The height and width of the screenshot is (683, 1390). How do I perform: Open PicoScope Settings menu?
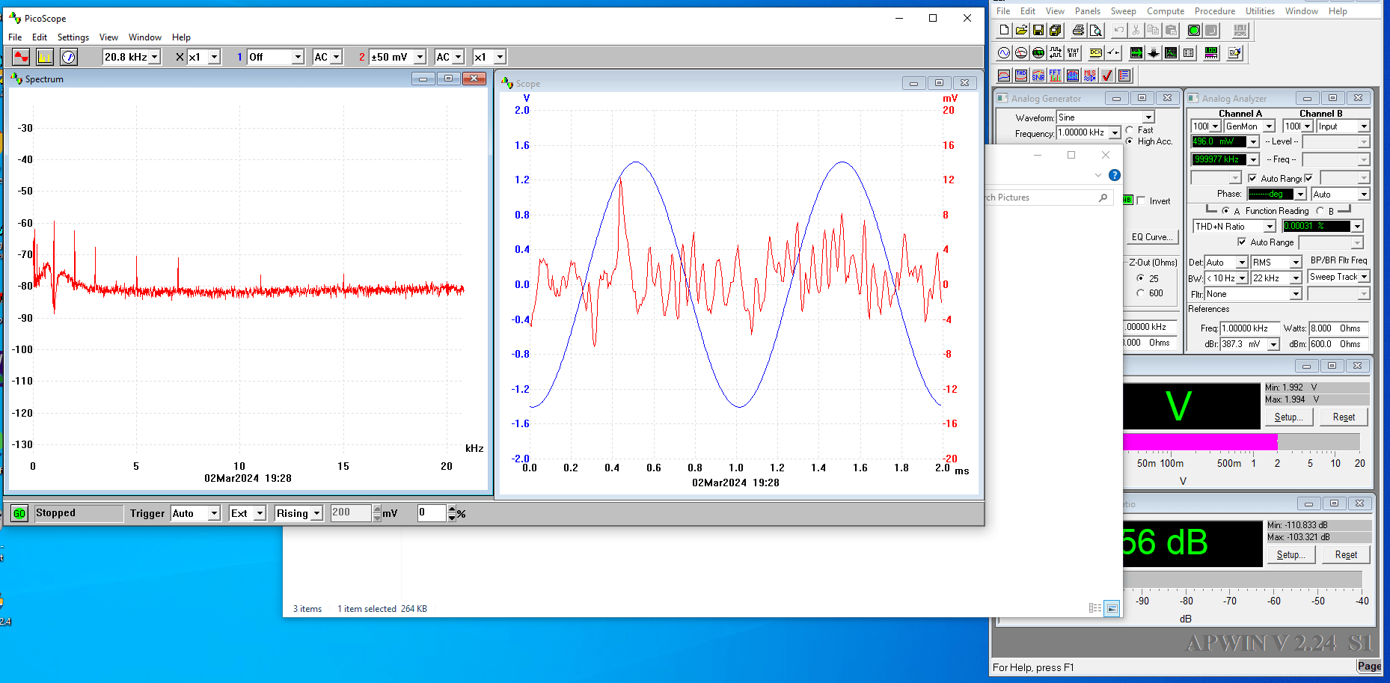point(73,37)
